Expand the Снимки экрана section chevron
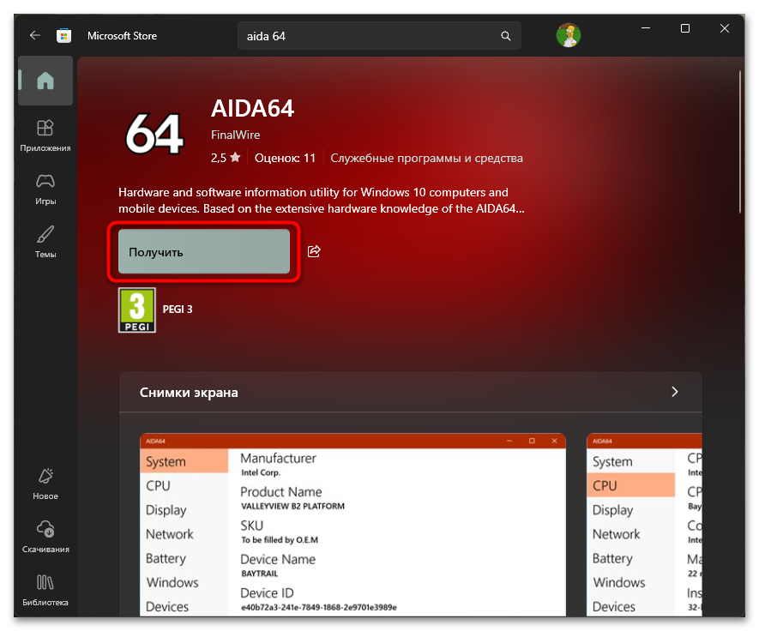The width and height of the screenshot is (759, 631). [675, 392]
